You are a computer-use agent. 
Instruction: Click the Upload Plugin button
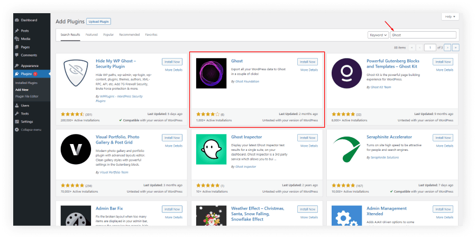point(99,22)
